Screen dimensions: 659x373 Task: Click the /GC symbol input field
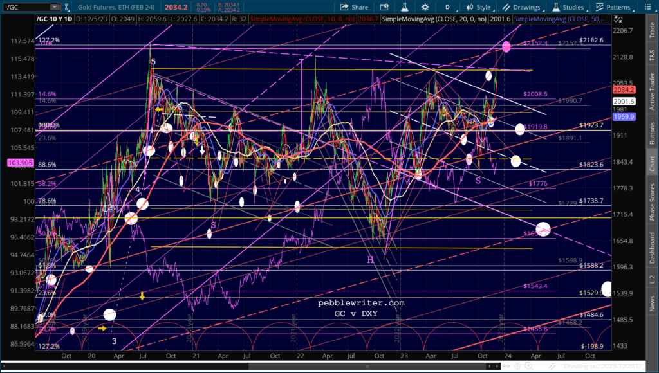coord(23,7)
